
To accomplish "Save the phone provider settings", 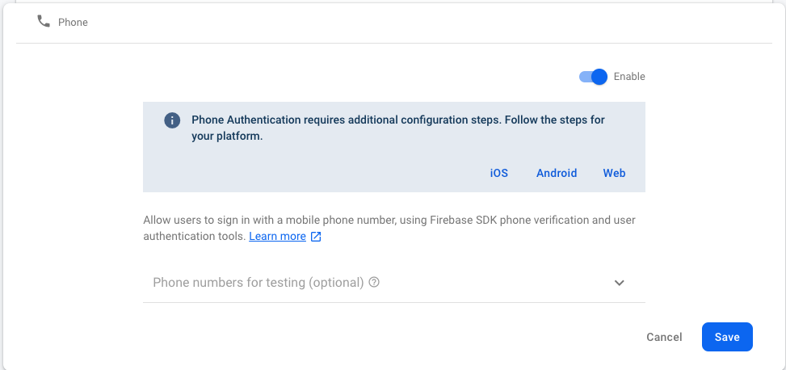I will point(727,337).
